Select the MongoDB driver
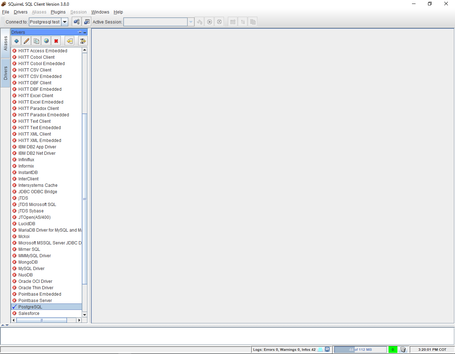 (x=47, y=262)
